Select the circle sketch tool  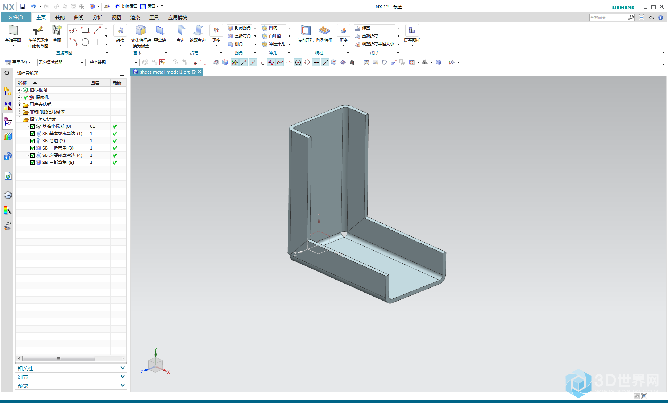point(85,42)
